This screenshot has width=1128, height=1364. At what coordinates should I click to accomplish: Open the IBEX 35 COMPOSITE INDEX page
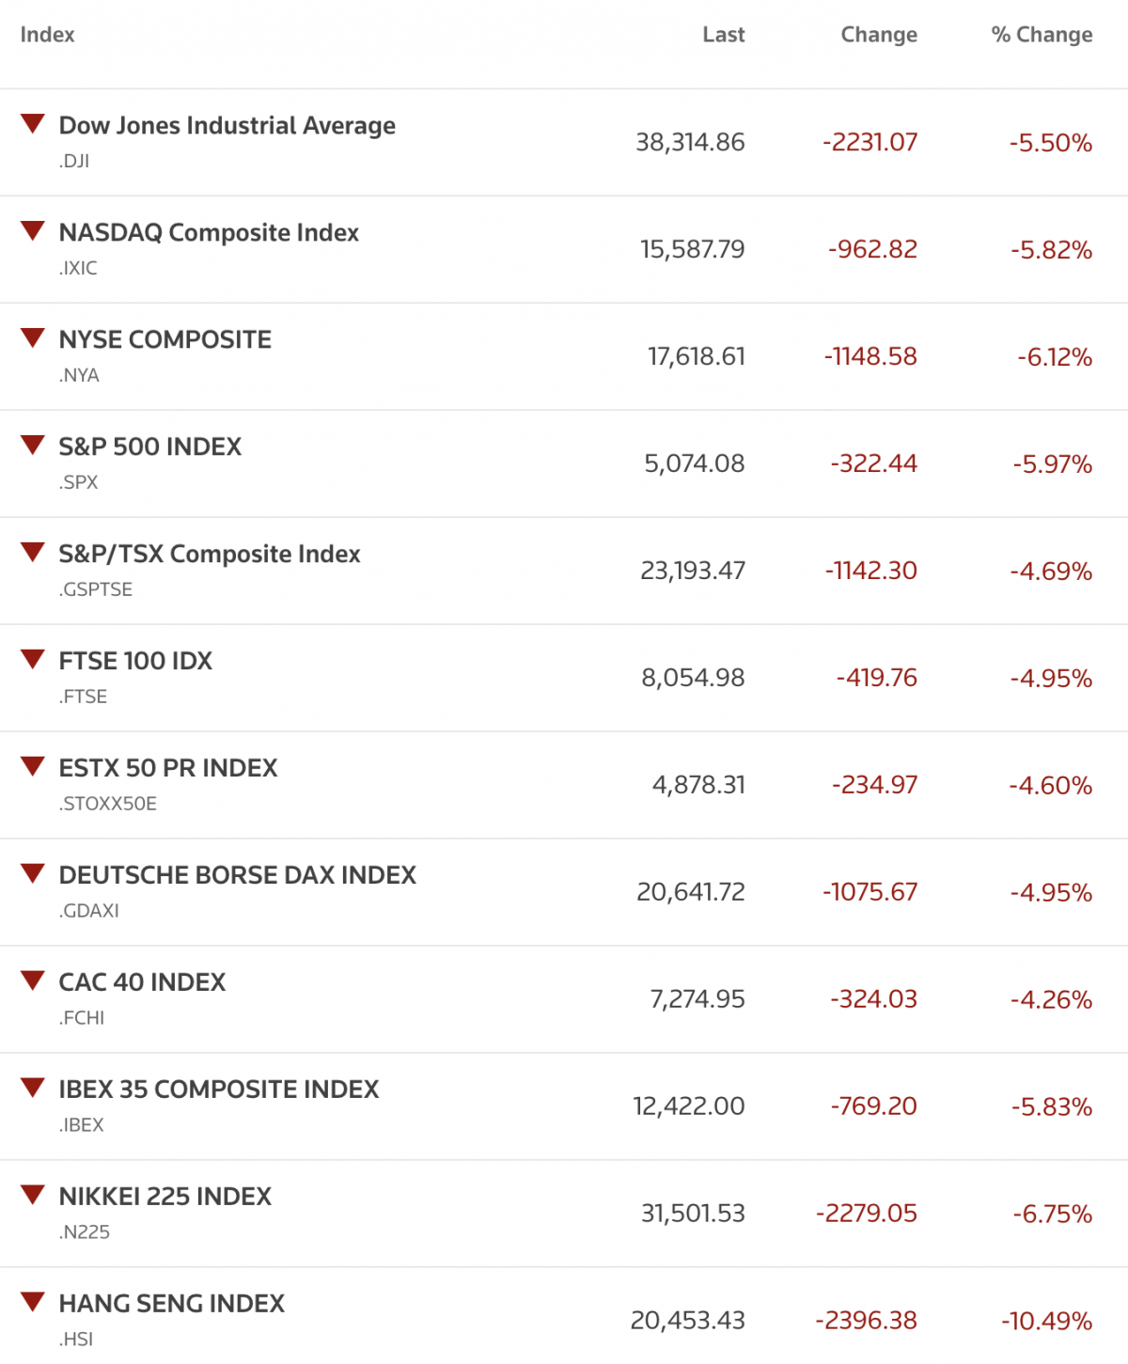(218, 1090)
